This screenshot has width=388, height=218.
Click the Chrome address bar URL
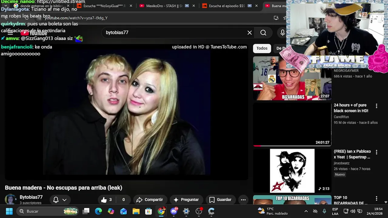point(76,18)
